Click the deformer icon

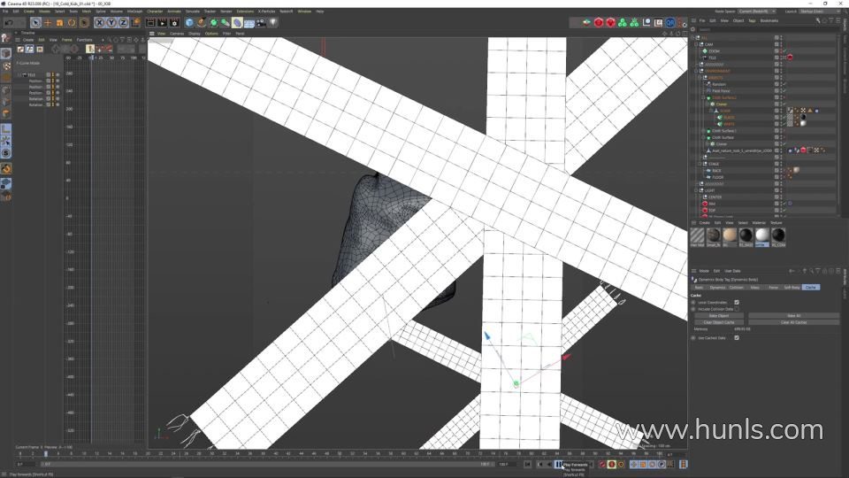click(237, 23)
